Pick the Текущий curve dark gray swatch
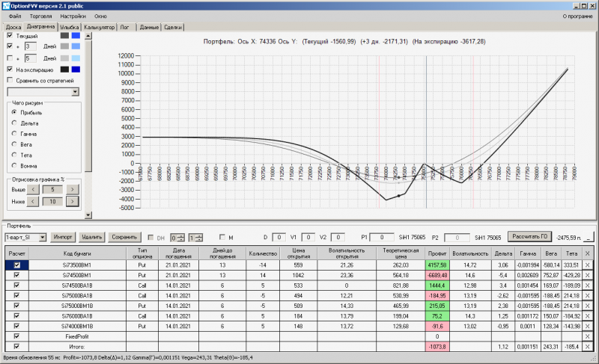This screenshot has height=364, width=599. point(64,35)
